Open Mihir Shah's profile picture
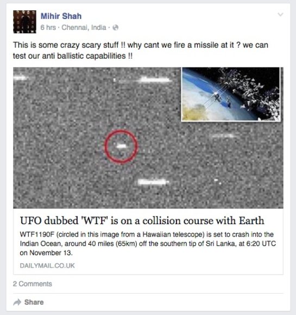 point(24,22)
